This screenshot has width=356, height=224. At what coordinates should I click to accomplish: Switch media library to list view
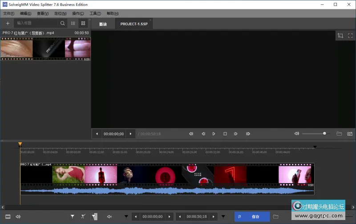(73, 23)
